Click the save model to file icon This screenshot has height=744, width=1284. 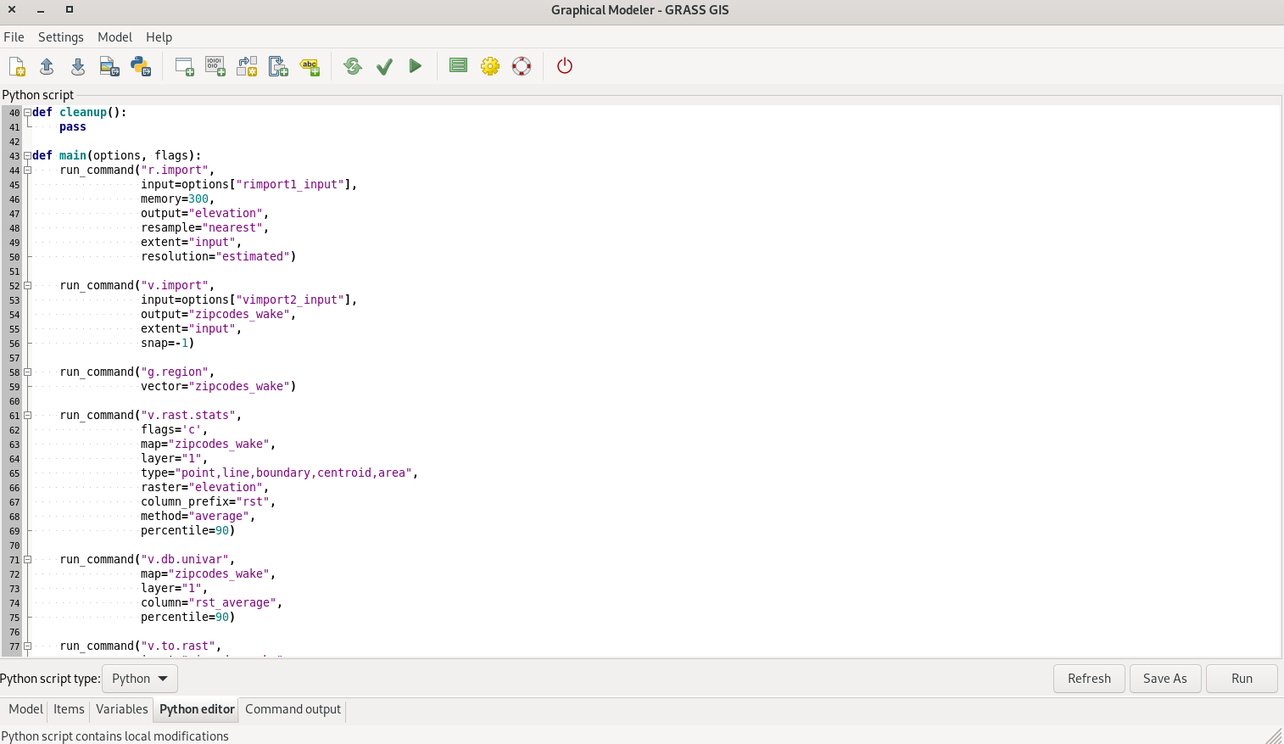coord(78,66)
